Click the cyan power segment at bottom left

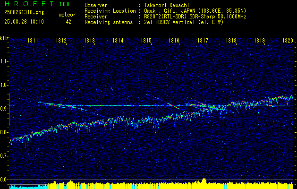[27, 187]
